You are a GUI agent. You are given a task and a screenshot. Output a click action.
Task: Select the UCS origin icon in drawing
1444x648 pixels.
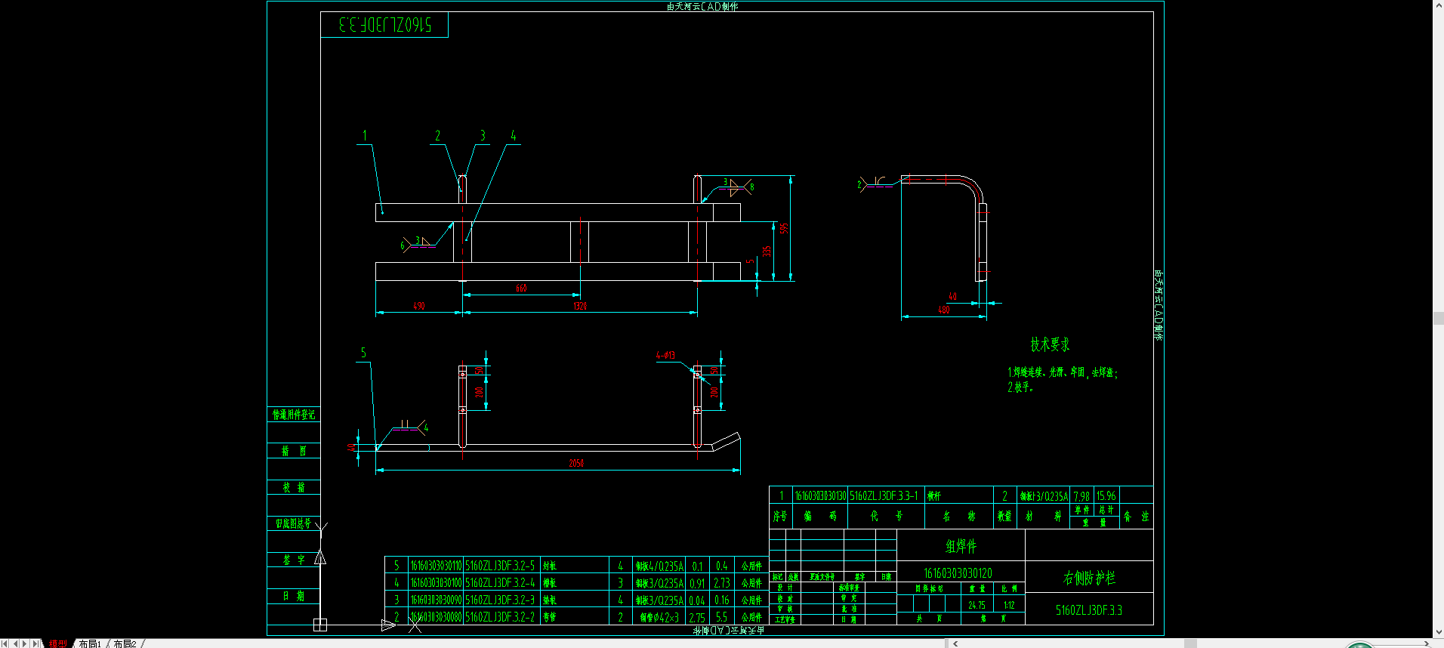(320, 624)
